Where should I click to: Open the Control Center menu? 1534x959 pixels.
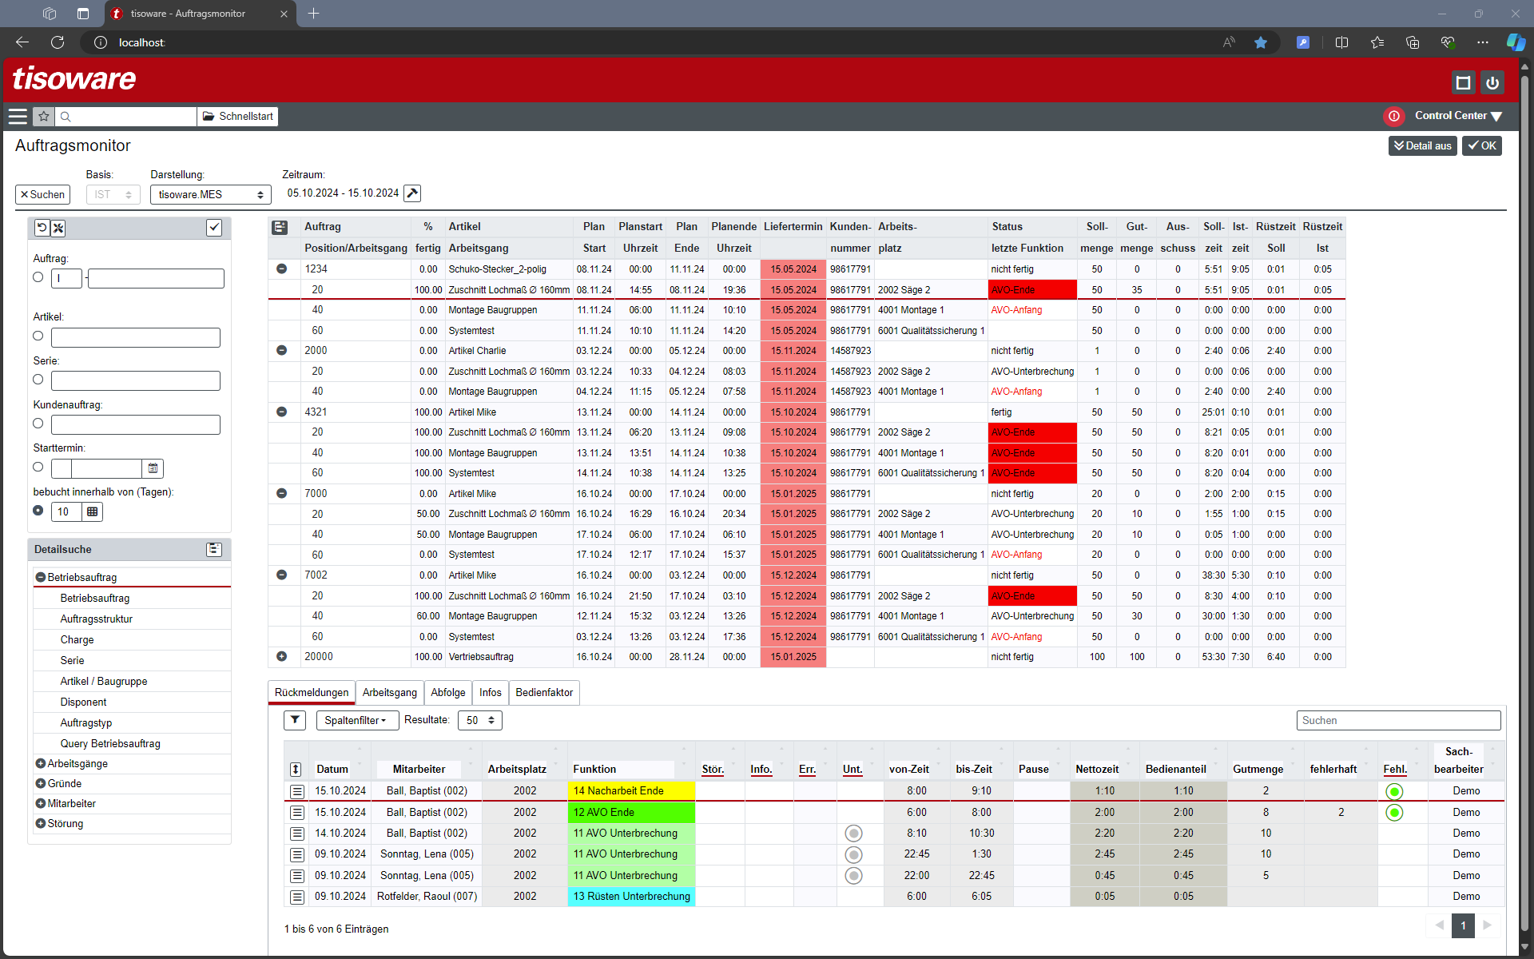tap(1458, 116)
